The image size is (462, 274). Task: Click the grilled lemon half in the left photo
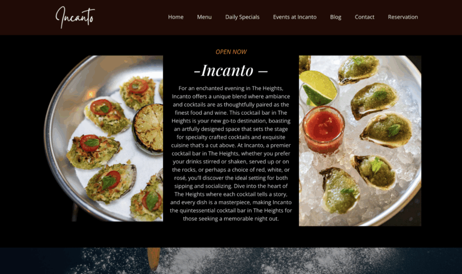(x=148, y=128)
